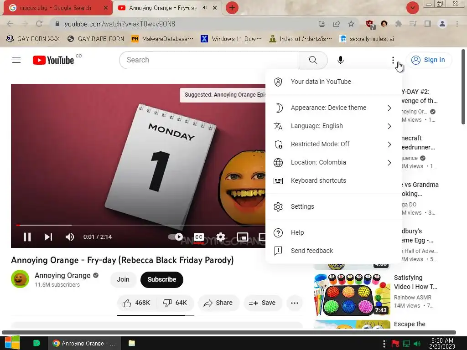Image resolution: width=467 pixels, height=350 pixels.
Task: Toggle browser side panel
Action: tap(427, 24)
